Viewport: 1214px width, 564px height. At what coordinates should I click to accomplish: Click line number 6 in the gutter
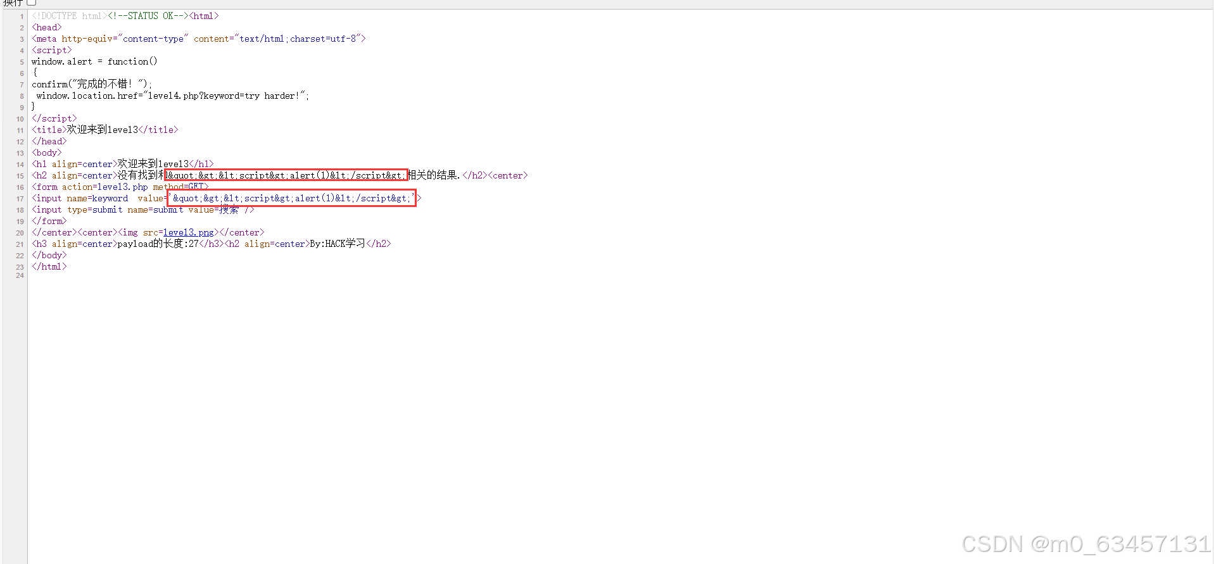tap(22, 73)
